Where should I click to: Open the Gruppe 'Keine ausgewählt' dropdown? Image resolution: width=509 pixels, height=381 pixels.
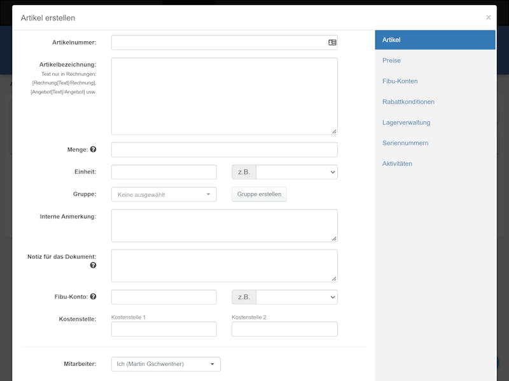tap(164, 194)
